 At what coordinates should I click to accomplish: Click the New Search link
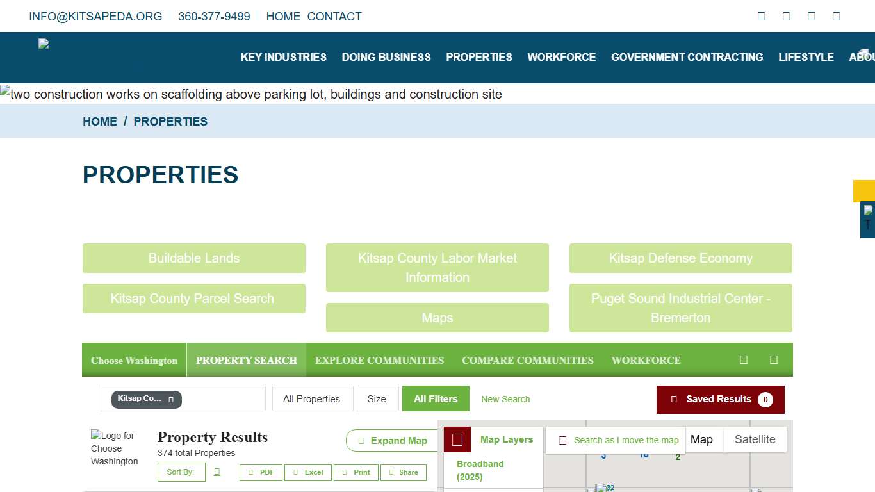point(505,399)
